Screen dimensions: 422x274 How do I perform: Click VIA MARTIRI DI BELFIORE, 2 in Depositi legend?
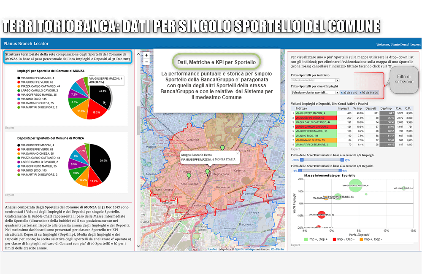37,175
